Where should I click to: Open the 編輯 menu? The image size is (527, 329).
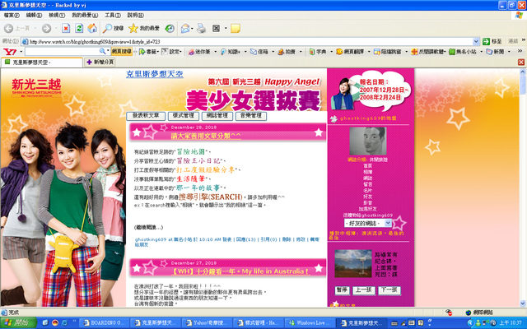[34, 15]
